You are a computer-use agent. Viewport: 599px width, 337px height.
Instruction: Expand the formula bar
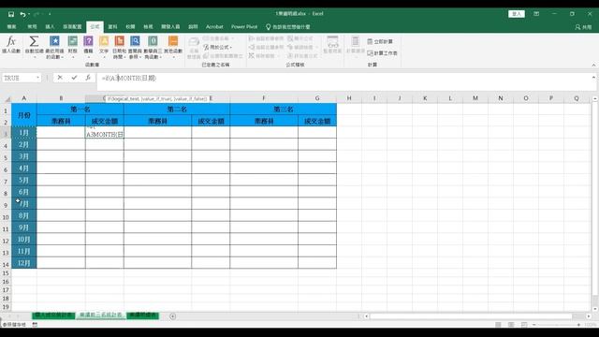[593, 77]
